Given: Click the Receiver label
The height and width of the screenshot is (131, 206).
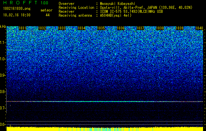Looking at the screenshot, I should (66, 11).
